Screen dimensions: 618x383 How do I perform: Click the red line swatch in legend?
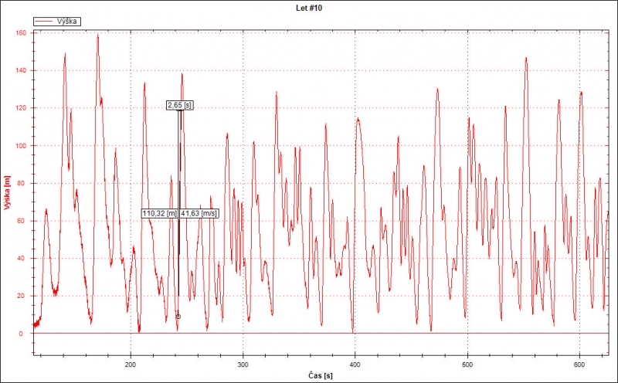tap(46, 22)
